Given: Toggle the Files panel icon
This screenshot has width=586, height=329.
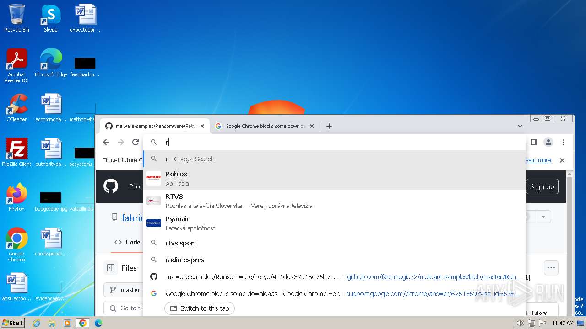Looking at the screenshot, I should click(111, 268).
